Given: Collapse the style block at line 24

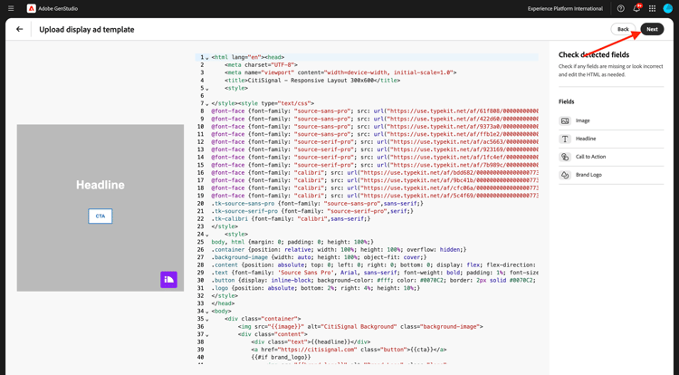Looking at the screenshot, I should click(207, 235).
